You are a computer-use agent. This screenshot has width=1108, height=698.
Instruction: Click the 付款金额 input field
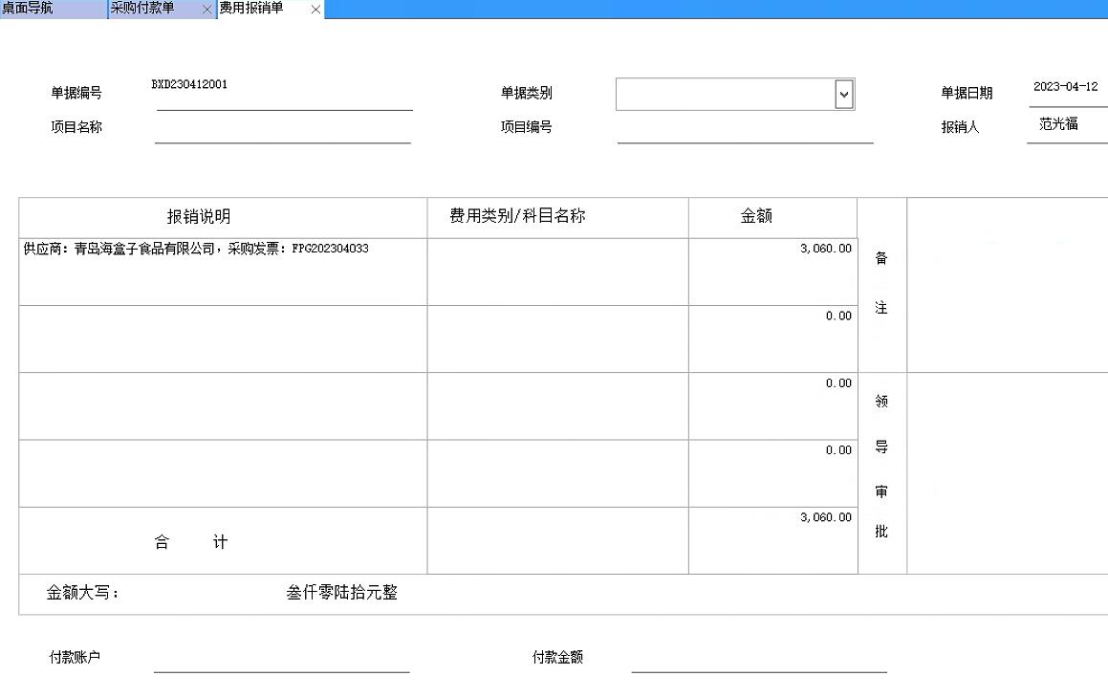(758, 659)
